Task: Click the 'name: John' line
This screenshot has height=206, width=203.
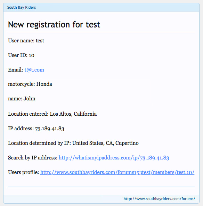Action: coord(22,99)
